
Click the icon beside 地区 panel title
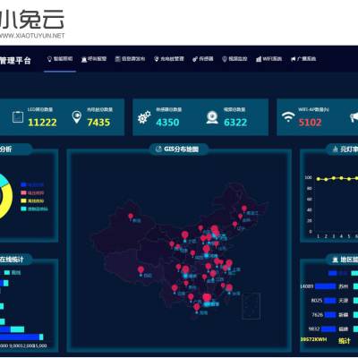(336, 260)
